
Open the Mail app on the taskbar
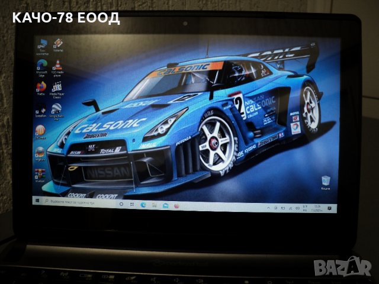pos(165,206)
